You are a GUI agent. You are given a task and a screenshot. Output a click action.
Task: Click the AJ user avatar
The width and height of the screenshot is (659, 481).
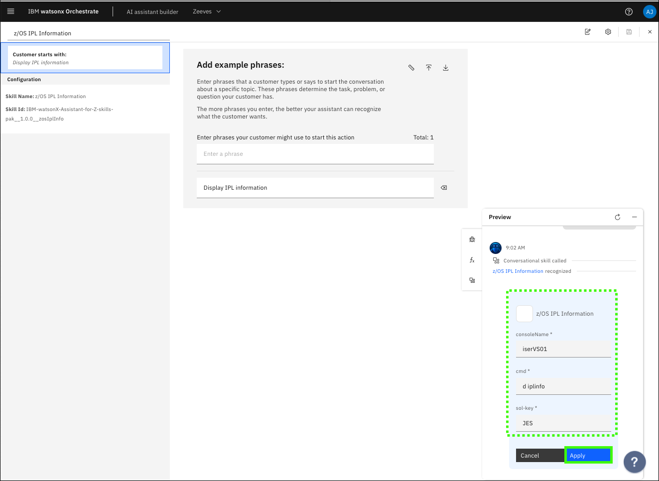[649, 12]
